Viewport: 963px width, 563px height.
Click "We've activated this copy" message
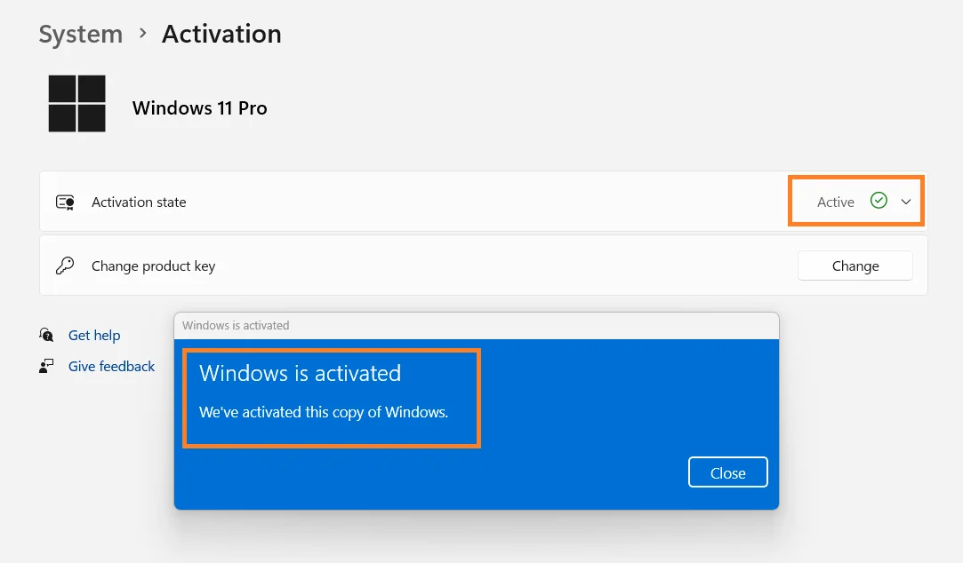(324, 412)
